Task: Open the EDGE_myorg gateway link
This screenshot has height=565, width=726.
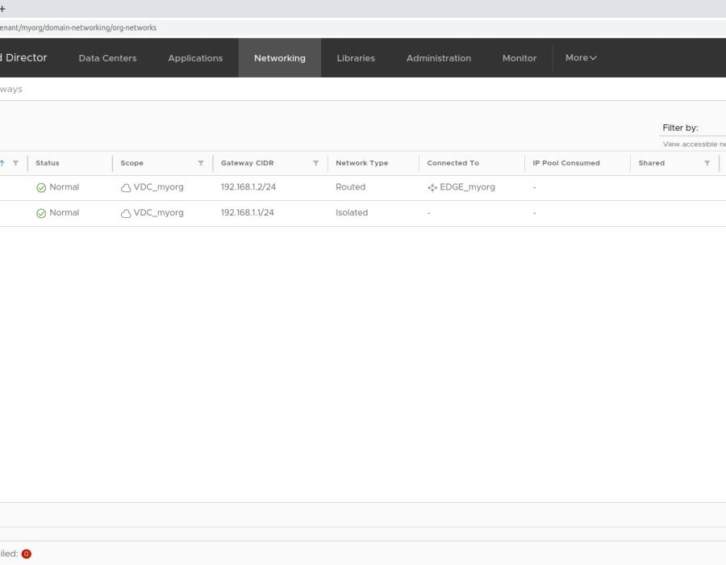Action: [x=467, y=187]
